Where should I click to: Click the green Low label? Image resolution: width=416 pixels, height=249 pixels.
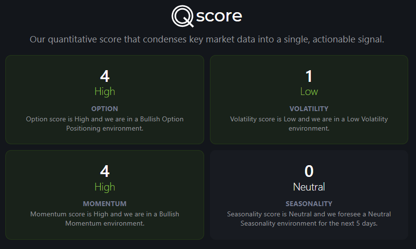click(x=309, y=92)
